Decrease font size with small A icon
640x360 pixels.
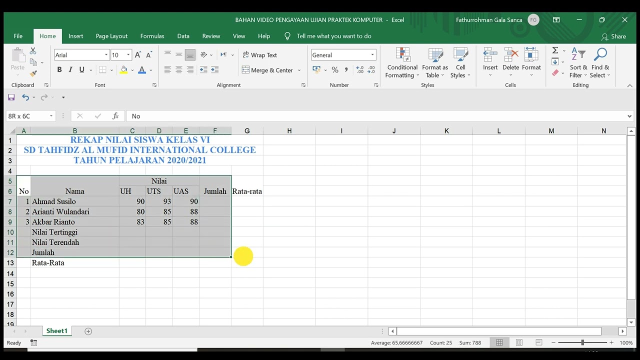149,55
